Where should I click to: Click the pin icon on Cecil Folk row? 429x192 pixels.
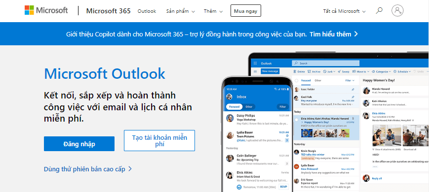pyautogui.click(x=353, y=97)
